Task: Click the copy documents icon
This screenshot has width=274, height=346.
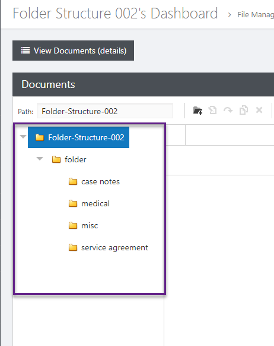Action: click(244, 110)
